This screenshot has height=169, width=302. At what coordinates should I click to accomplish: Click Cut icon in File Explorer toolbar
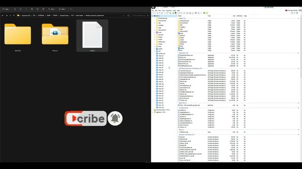pos(15,9)
